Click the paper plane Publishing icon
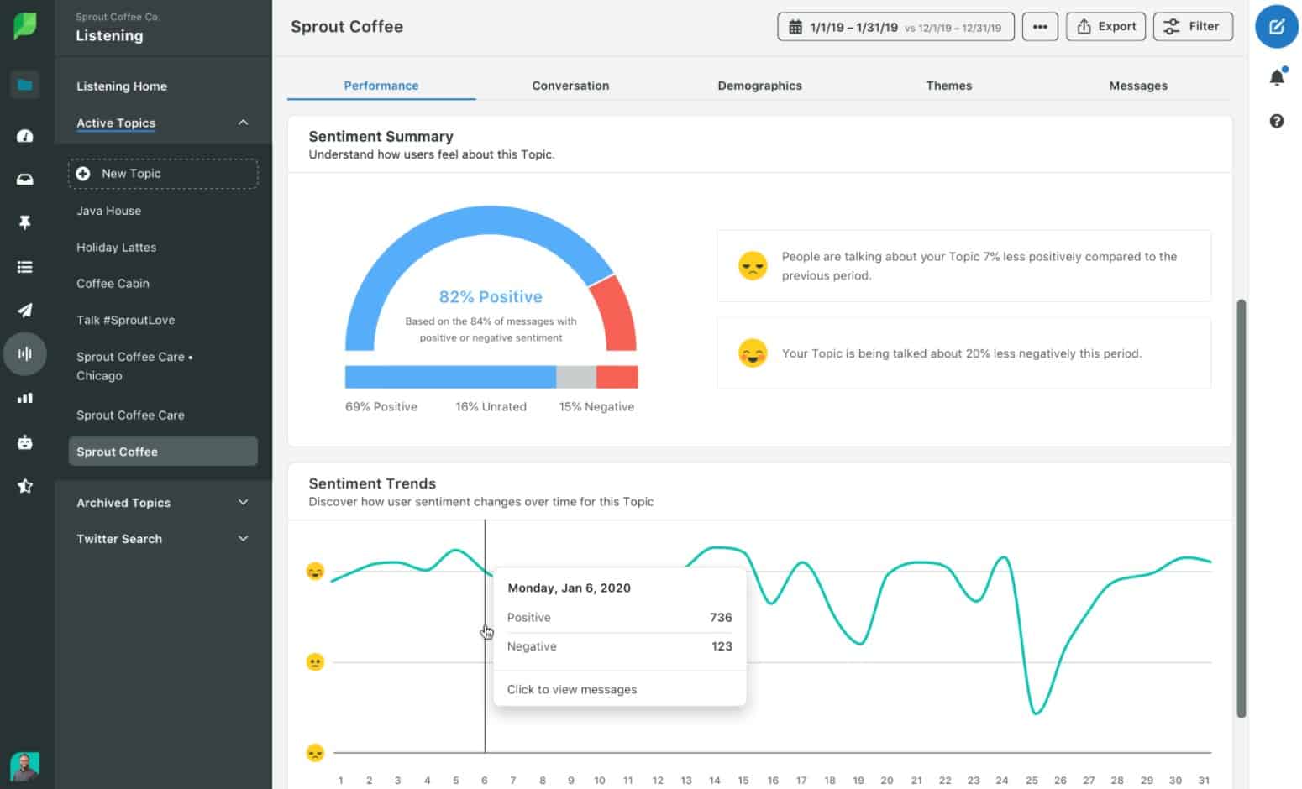This screenshot has height=789, width=1302. 25,311
